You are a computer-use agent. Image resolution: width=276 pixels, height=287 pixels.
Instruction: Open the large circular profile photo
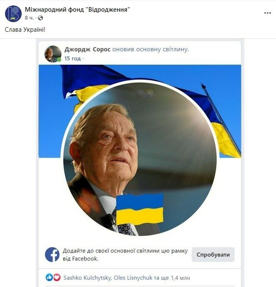[x=140, y=159]
